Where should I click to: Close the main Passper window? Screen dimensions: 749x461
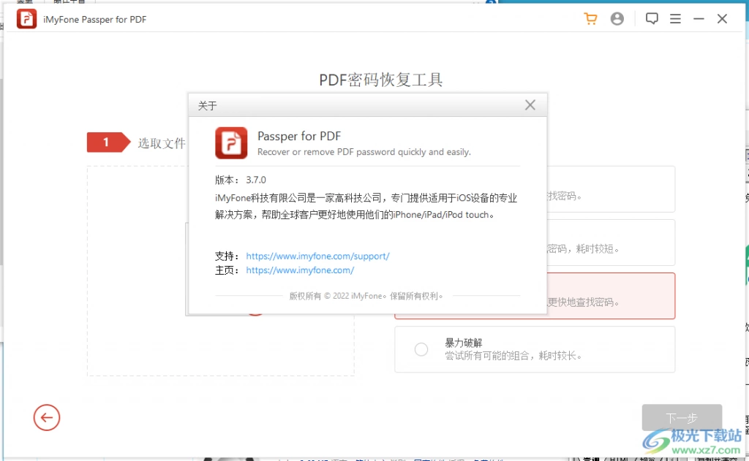[x=722, y=18]
